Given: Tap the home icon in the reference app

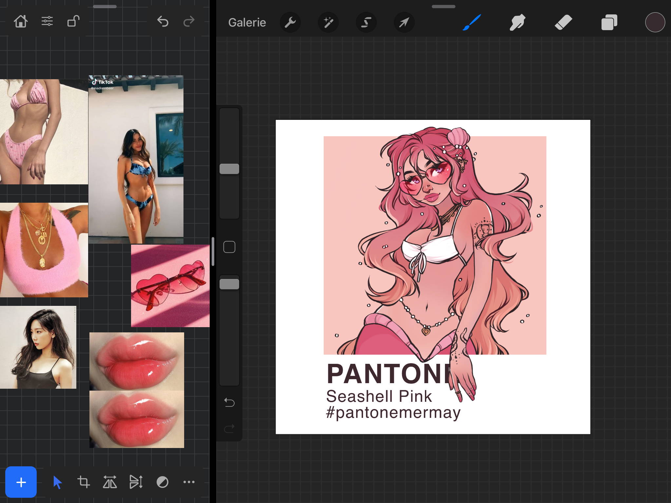Looking at the screenshot, I should [21, 22].
